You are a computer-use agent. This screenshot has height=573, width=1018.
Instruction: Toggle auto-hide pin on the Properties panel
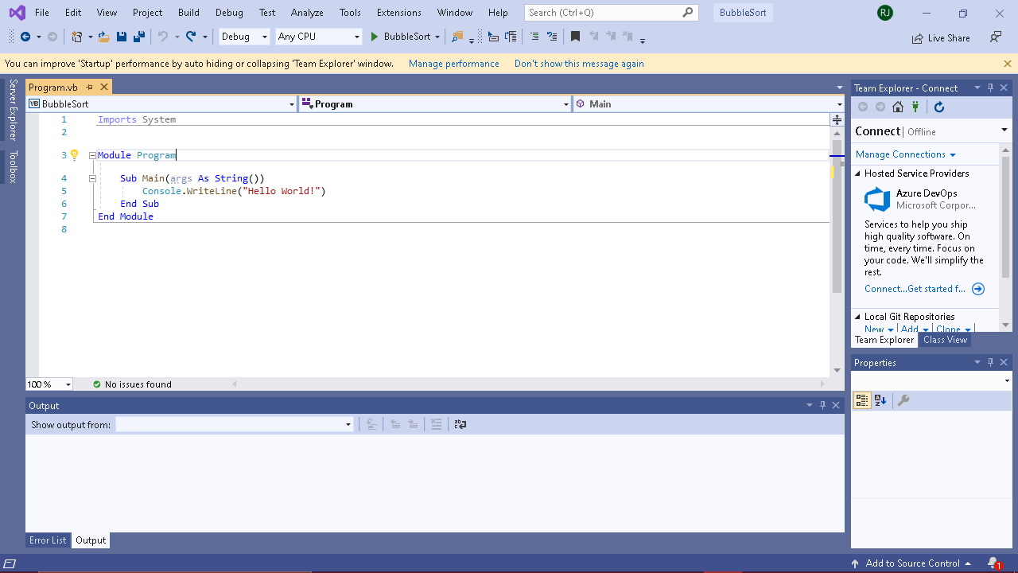pos(990,362)
